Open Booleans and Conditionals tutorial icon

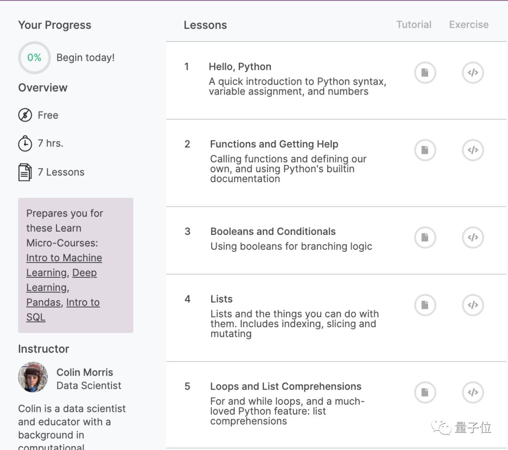tap(425, 238)
